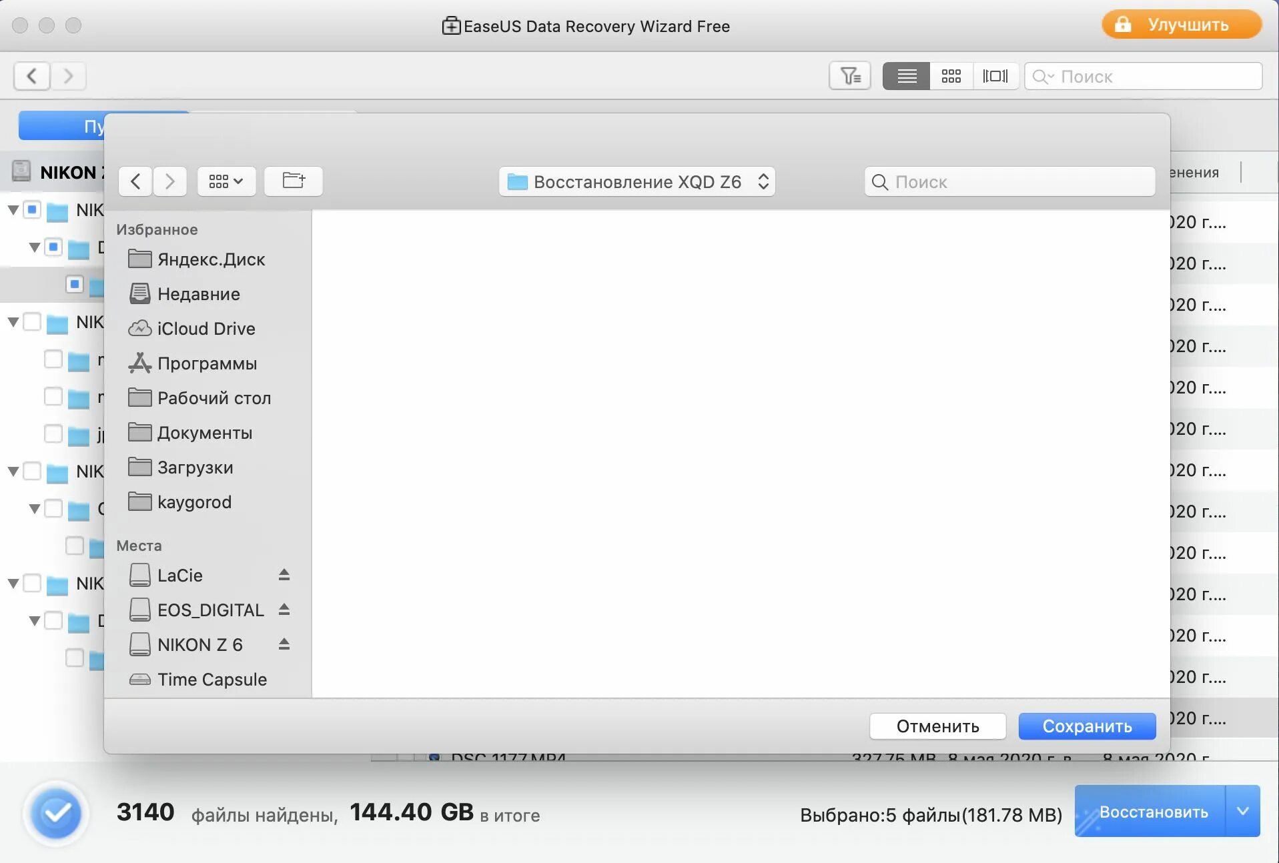Image resolution: width=1279 pixels, height=863 pixels.
Task: Open Рабочий стол in the sidebar
Action: pos(207,397)
